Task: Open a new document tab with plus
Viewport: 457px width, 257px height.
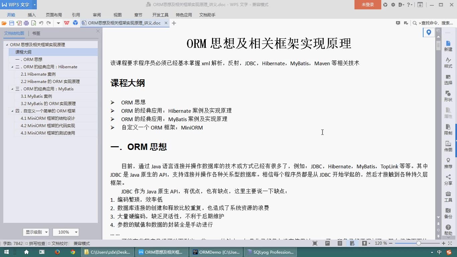Action: pos(174,23)
